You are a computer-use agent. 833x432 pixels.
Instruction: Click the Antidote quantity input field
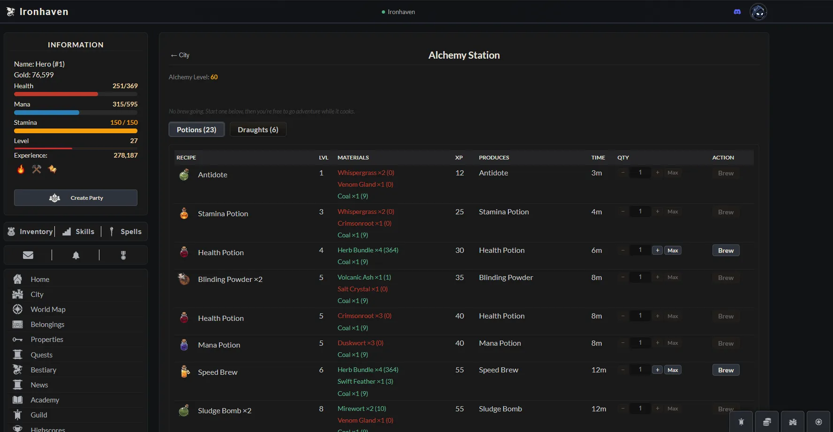(x=640, y=173)
